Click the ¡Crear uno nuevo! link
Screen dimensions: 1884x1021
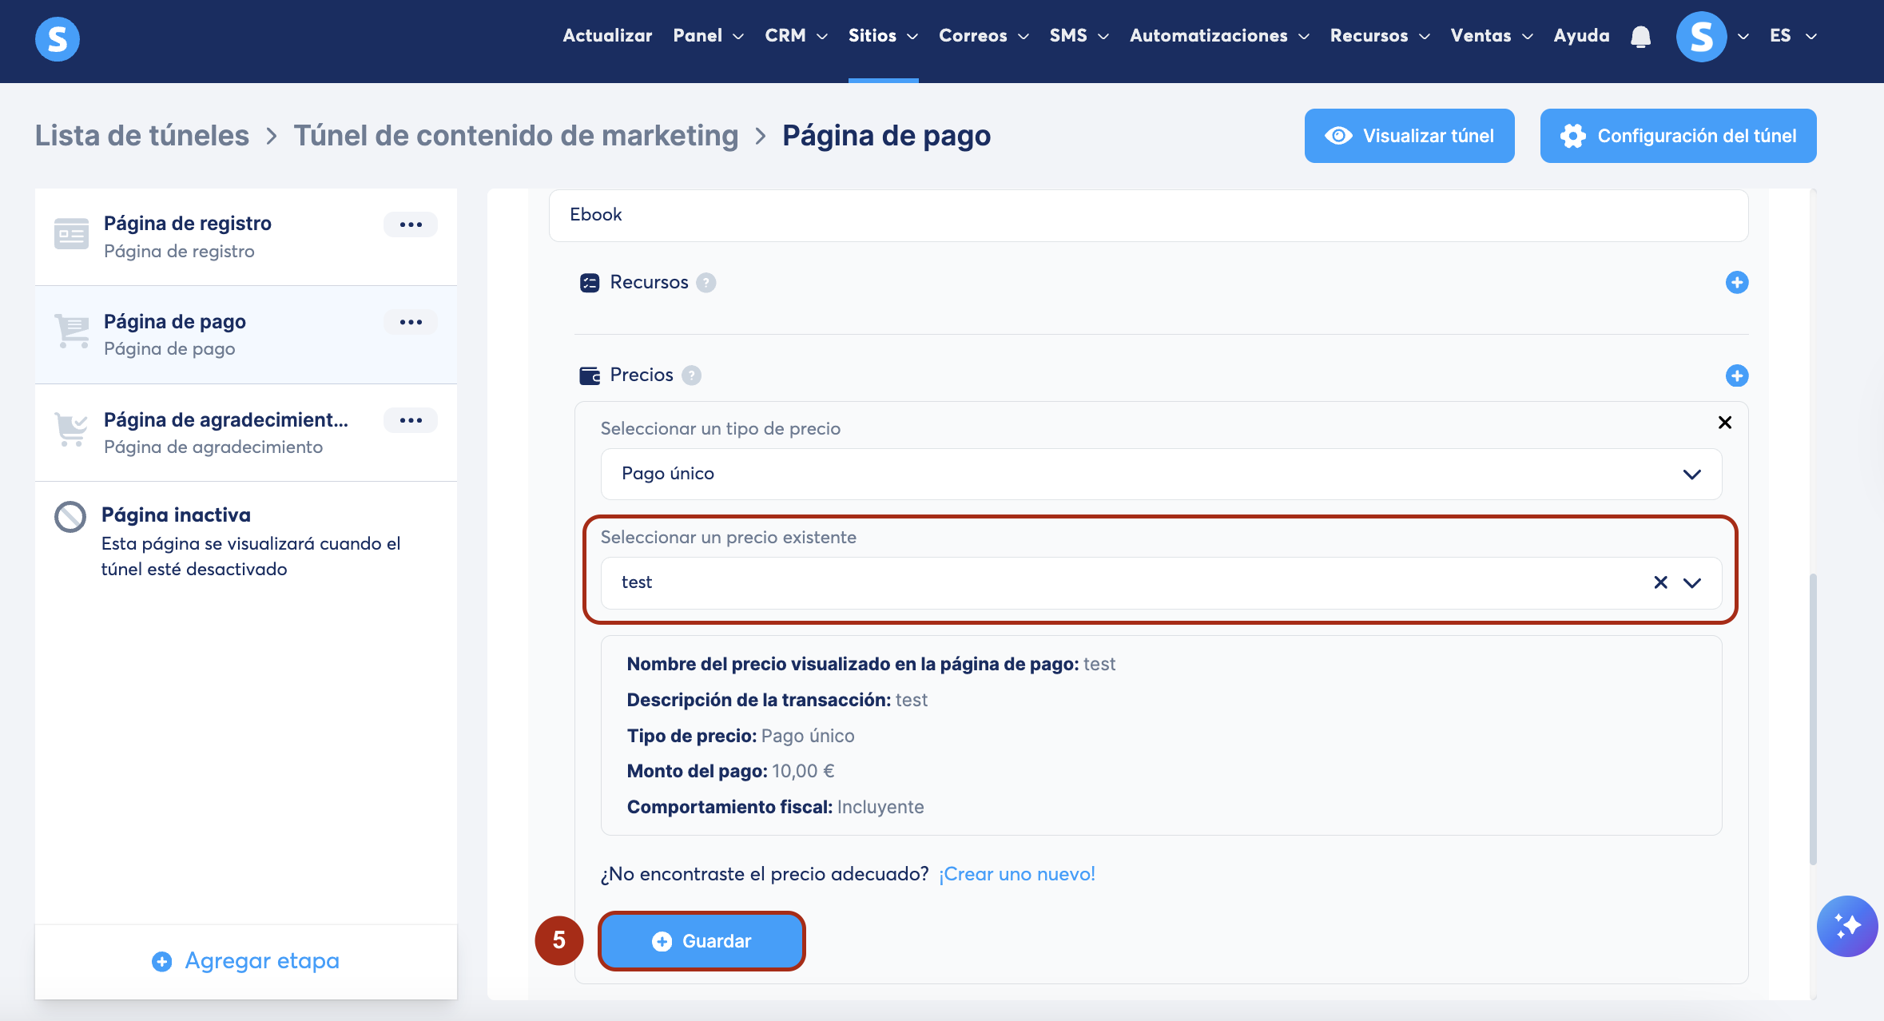tap(1016, 874)
